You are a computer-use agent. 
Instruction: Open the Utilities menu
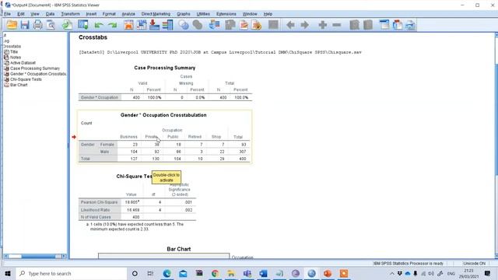pyautogui.click(x=203, y=14)
